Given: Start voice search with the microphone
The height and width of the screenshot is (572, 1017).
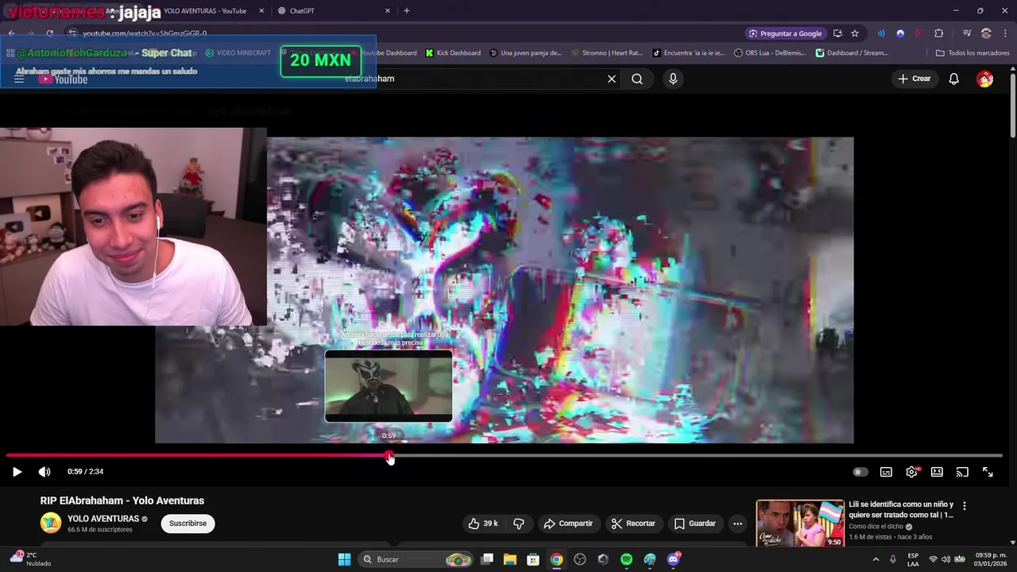Looking at the screenshot, I should tap(673, 79).
